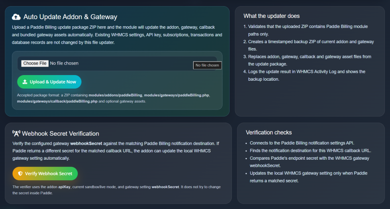Click the "No file chosen" tooltip
Screen dimensions: 390x209
[x=207, y=65]
